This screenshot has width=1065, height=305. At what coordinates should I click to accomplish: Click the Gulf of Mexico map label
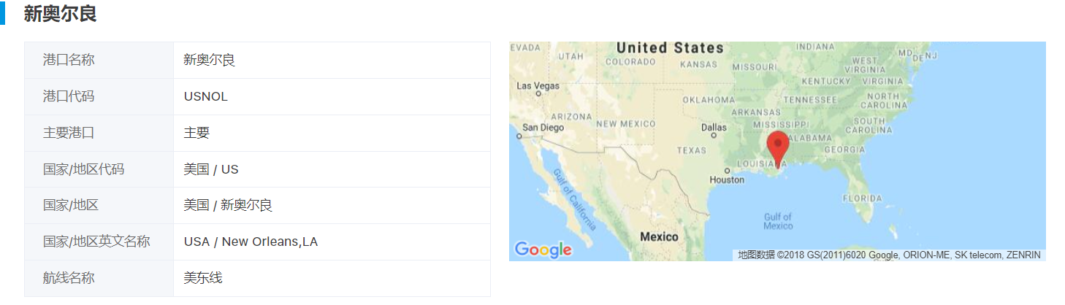(x=778, y=221)
